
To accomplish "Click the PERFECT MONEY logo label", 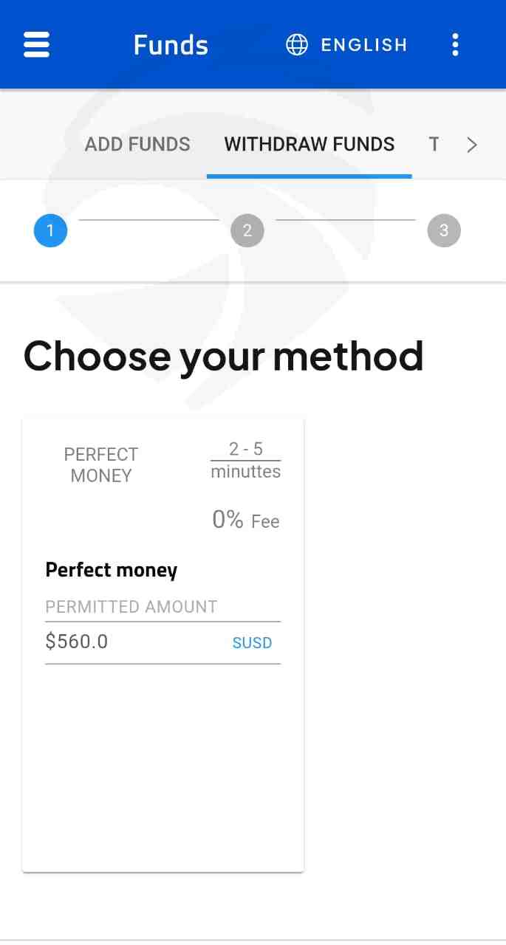I will pyautogui.click(x=101, y=464).
